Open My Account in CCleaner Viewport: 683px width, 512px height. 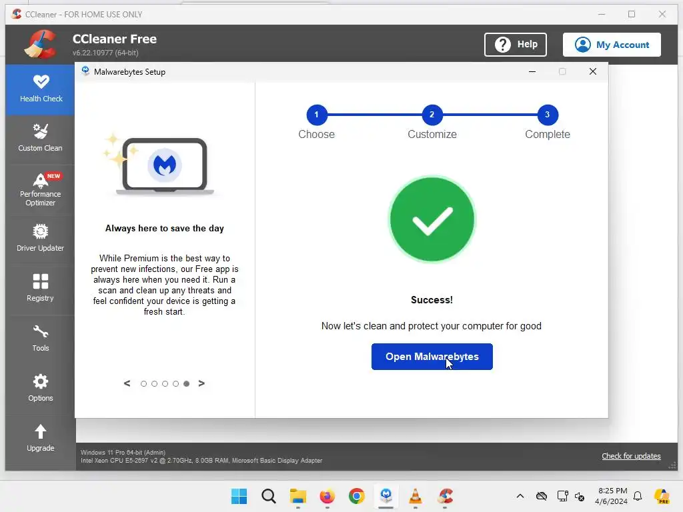tap(612, 45)
